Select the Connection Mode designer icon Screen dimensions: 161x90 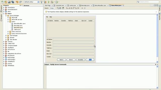pos(60,8)
